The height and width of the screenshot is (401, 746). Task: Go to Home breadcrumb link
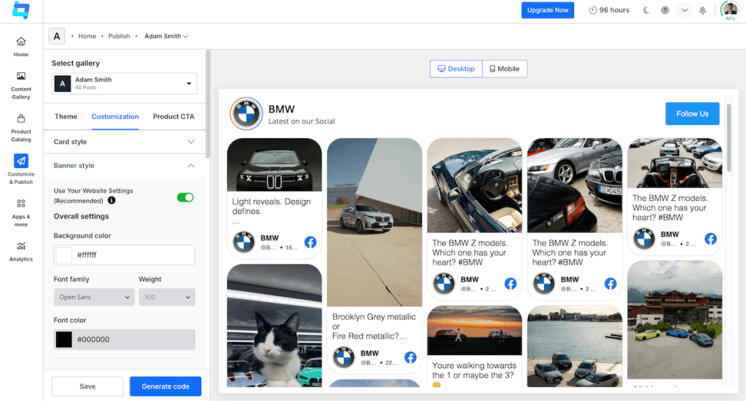(x=87, y=36)
